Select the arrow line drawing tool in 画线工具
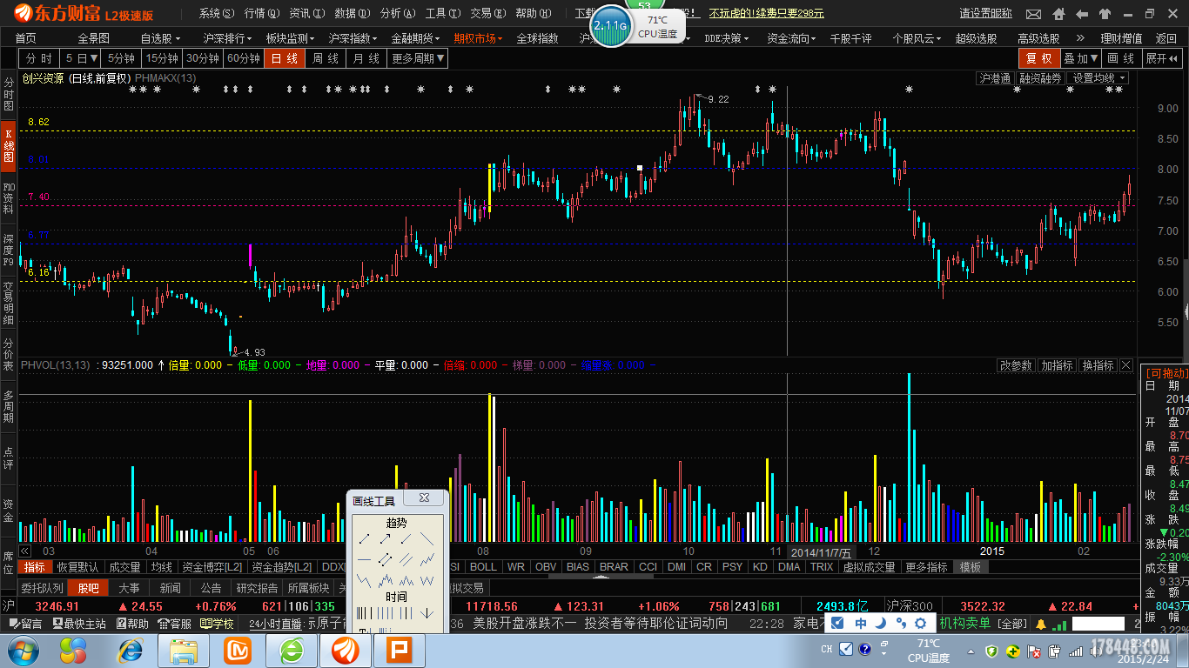 [x=386, y=539]
